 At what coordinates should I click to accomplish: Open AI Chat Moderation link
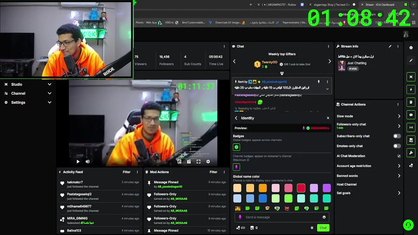(x=368, y=156)
